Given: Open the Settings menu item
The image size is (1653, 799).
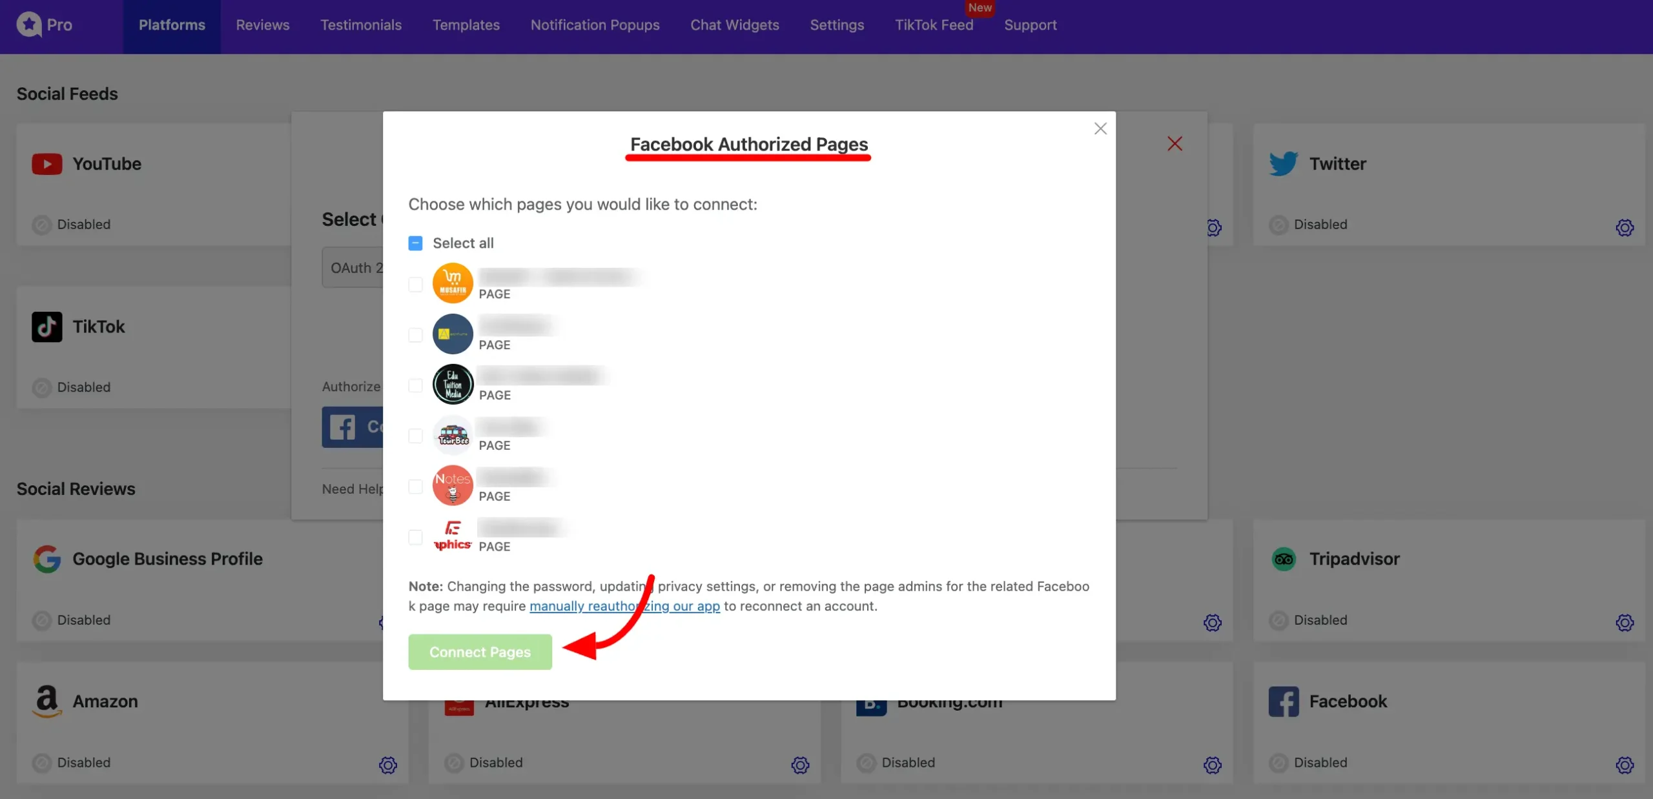Looking at the screenshot, I should pos(836,25).
